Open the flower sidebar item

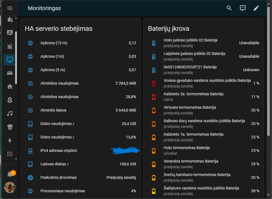[x=10, y=100]
